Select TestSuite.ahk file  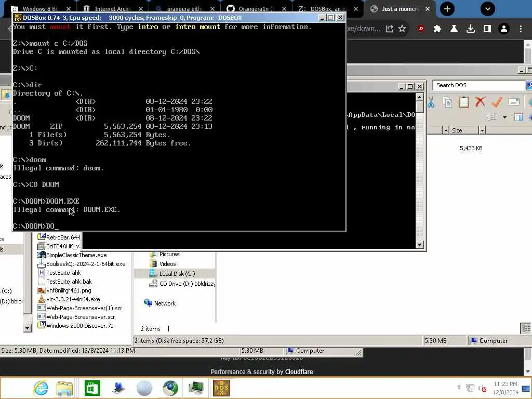(60, 272)
